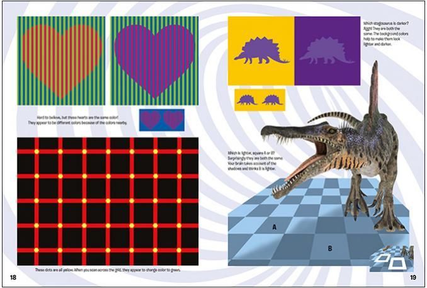
Task: Click the line 'shadows and thinks B is lighter'
Action: pos(252,169)
